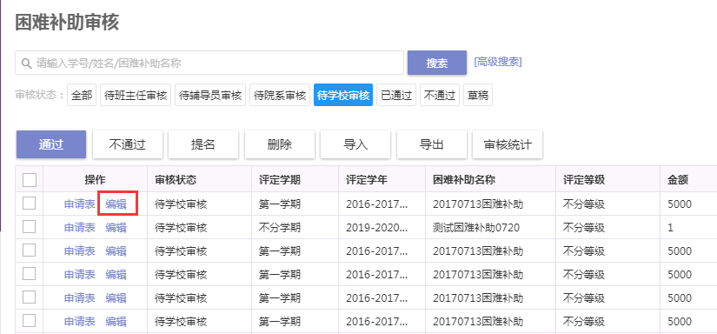Click the 提名 button

pos(203,144)
